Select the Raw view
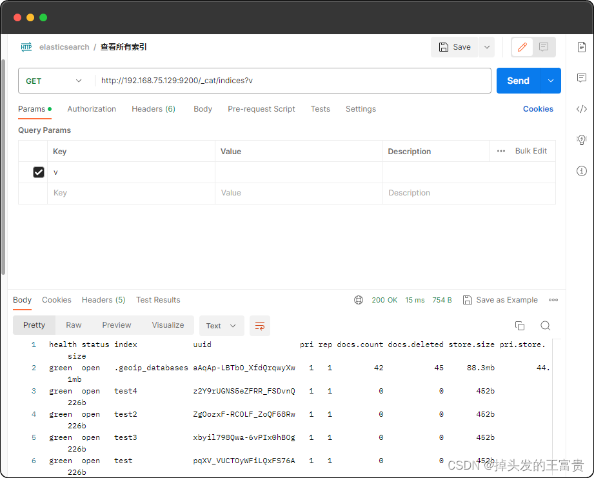The height and width of the screenshot is (478, 594). pyautogui.click(x=74, y=325)
